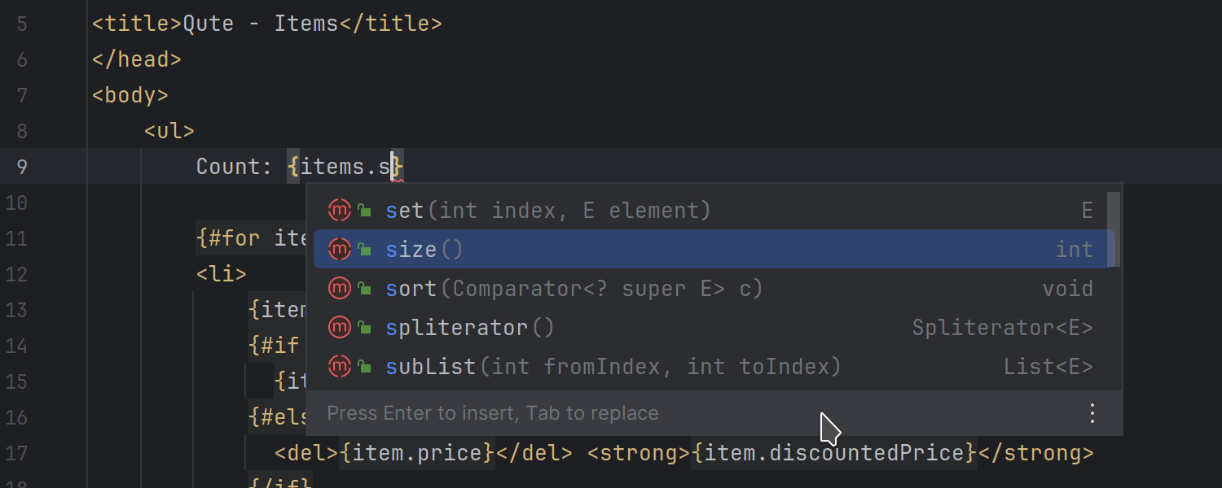Select the spliterator() suggestion
The image size is (1222, 488).
coord(469,328)
